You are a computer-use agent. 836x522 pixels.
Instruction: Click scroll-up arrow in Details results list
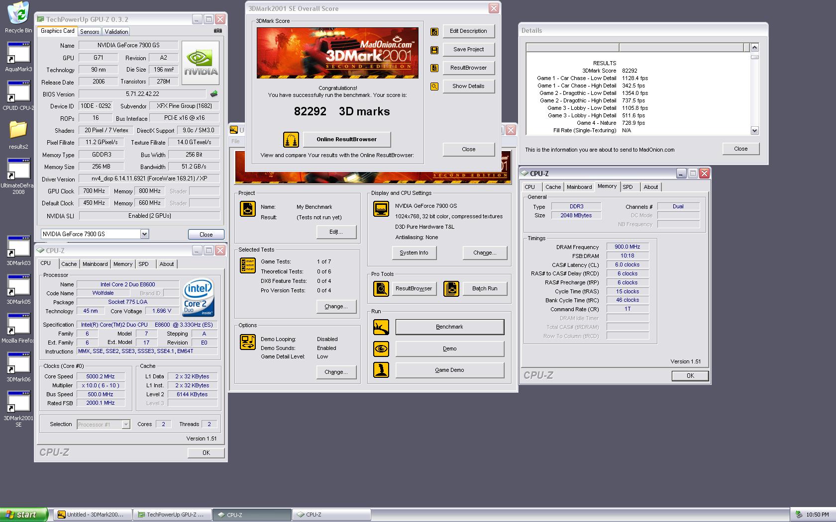click(x=754, y=48)
